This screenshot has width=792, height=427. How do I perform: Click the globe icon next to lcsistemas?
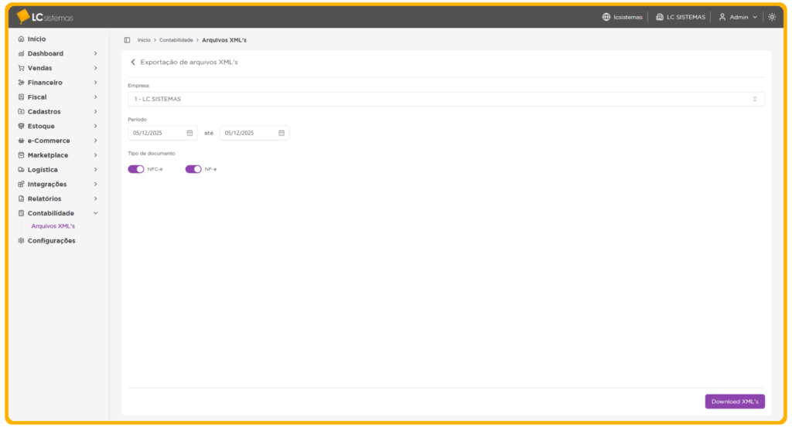(x=606, y=17)
